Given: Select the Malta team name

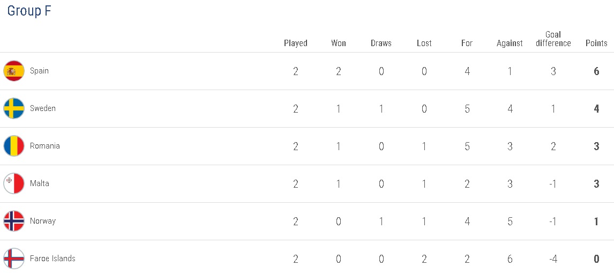Looking at the screenshot, I should 40,183.
